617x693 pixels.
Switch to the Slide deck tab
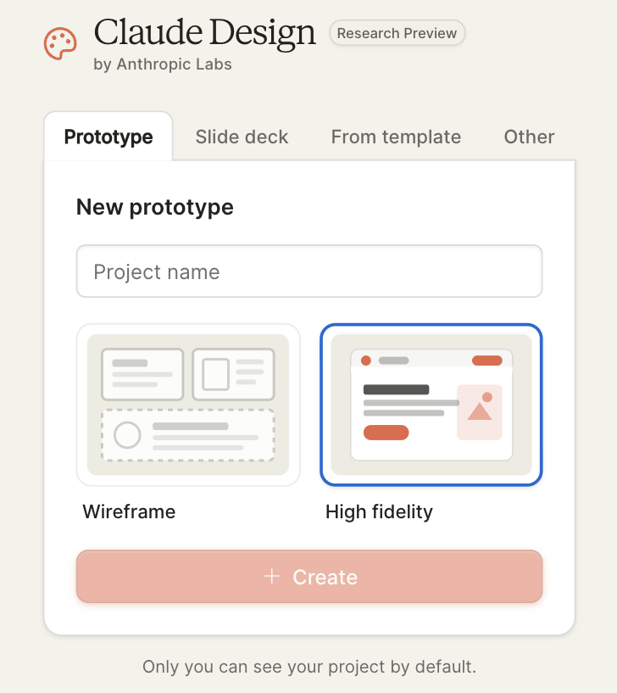(242, 137)
